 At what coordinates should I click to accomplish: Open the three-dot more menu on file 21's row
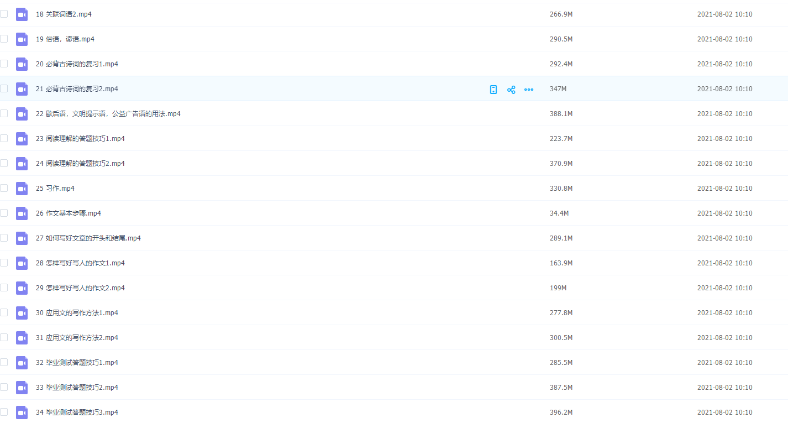[x=529, y=90]
